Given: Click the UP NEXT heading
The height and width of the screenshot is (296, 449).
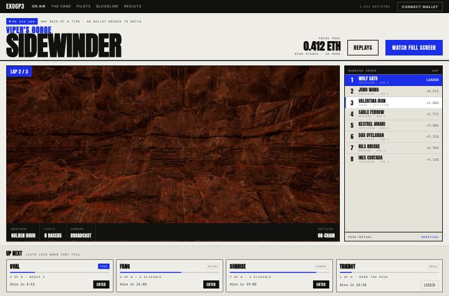Looking at the screenshot, I should [14, 254].
